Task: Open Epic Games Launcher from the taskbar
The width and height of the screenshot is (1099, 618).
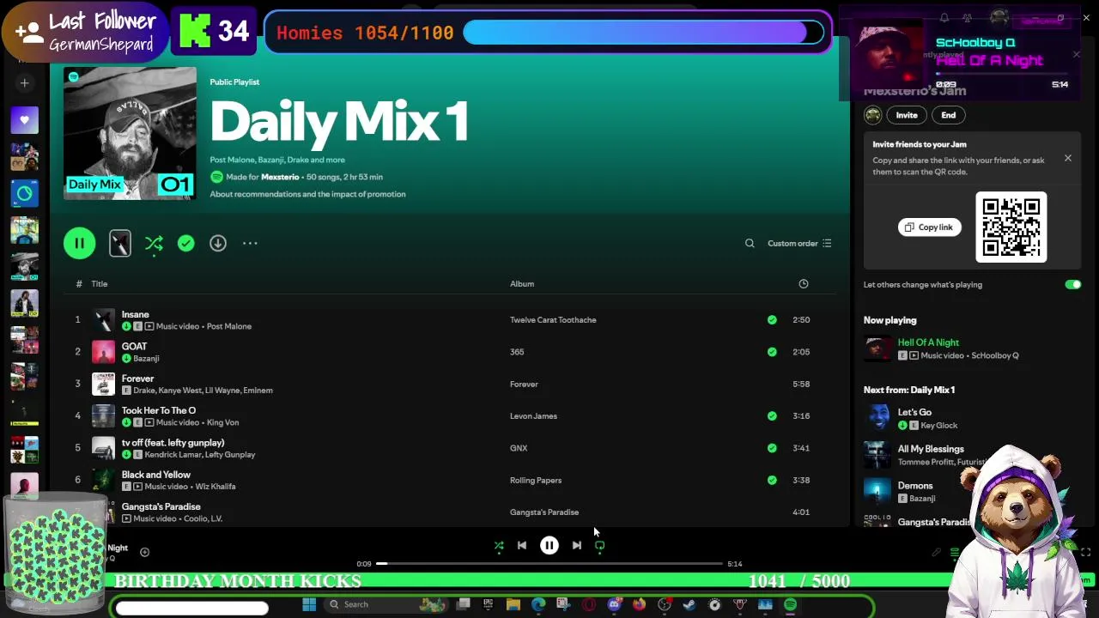Action: click(488, 605)
